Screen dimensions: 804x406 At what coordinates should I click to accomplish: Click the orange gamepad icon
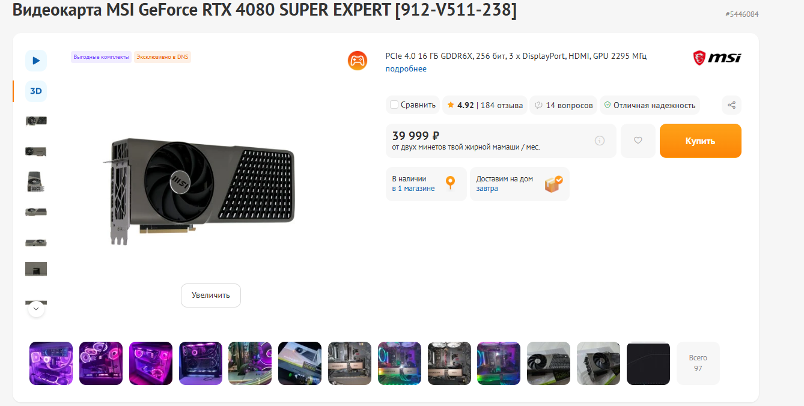(x=358, y=60)
